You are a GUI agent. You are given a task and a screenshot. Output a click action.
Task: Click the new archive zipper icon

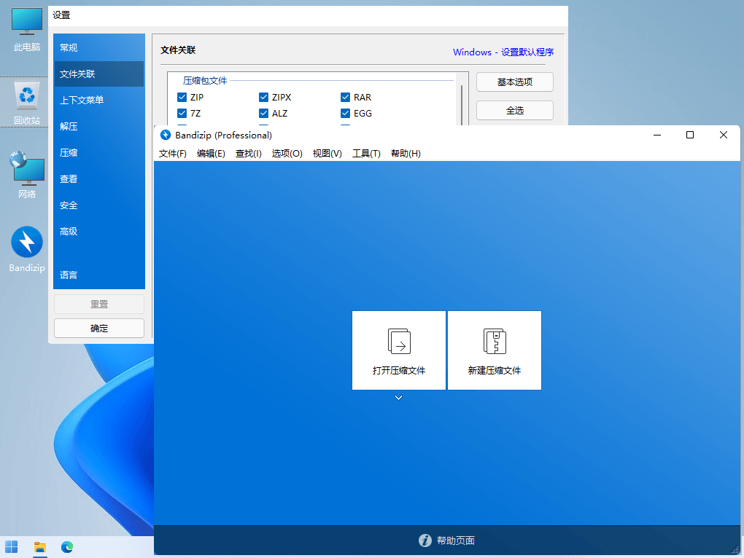495,341
